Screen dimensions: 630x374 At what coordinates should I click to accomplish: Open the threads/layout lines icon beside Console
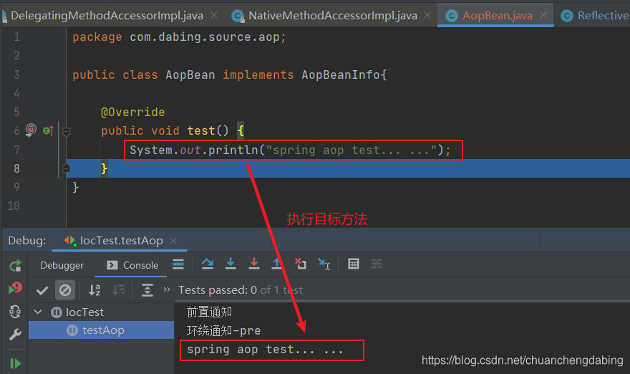click(178, 264)
